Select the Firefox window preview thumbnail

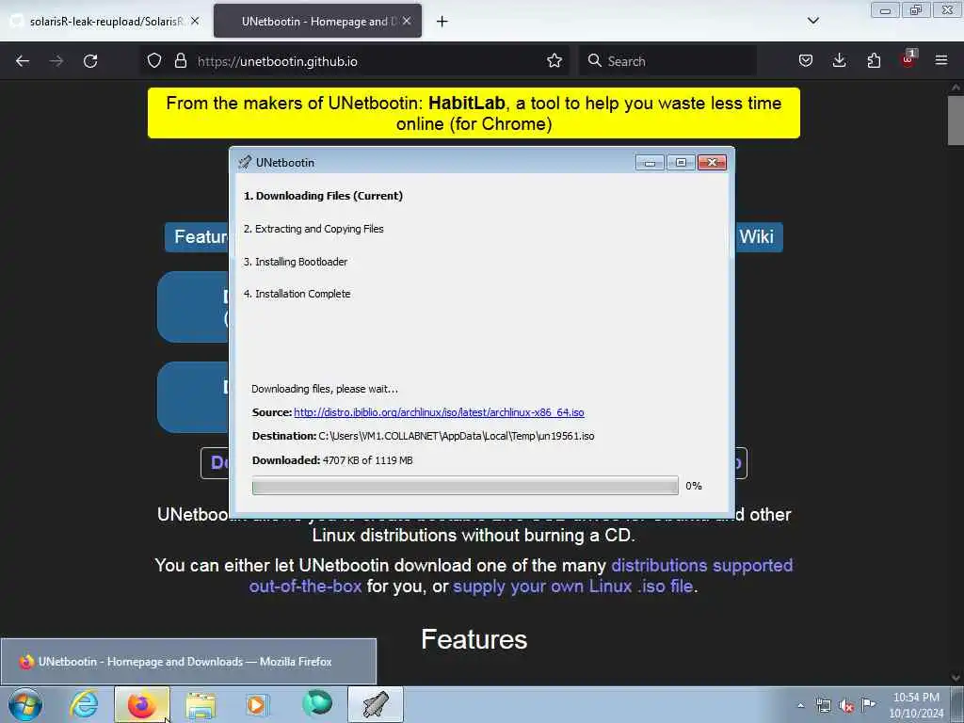click(188, 662)
